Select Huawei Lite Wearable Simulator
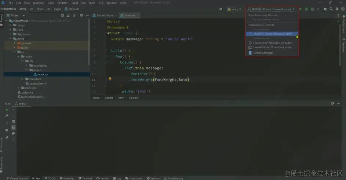 coord(272,43)
